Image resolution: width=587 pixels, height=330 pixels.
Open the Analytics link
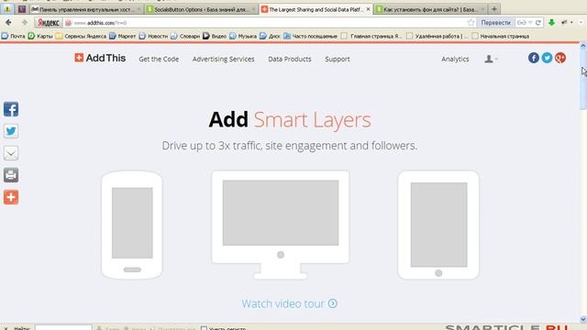pyautogui.click(x=455, y=59)
